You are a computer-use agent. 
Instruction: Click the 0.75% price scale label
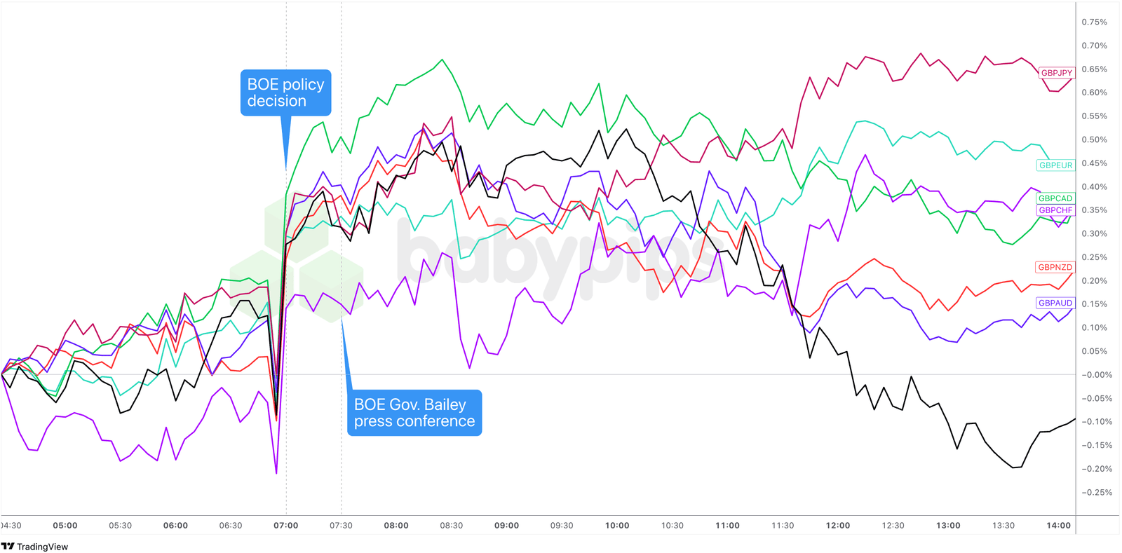[1094, 22]
